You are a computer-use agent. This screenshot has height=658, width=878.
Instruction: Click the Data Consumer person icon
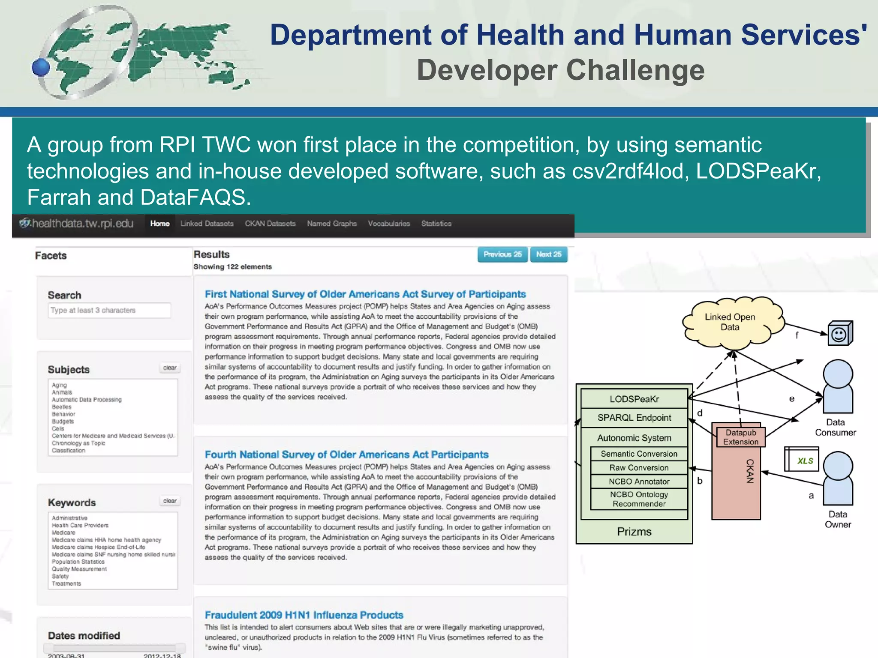[x=838, y=386]
